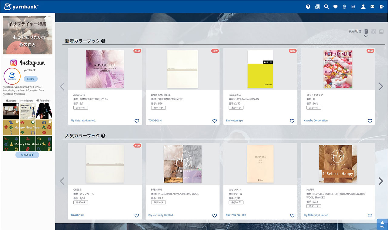Open favorites heart icon in the header
The image size is (388, 230).
tap(335, 7)
